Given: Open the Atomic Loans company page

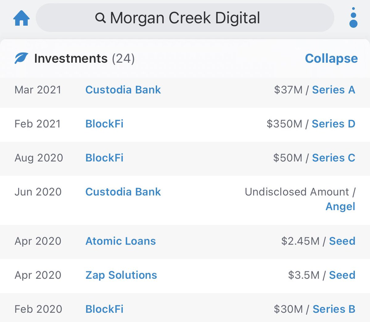Looking at the screenshot, I should pyautogui.click(x=121, y=241).
